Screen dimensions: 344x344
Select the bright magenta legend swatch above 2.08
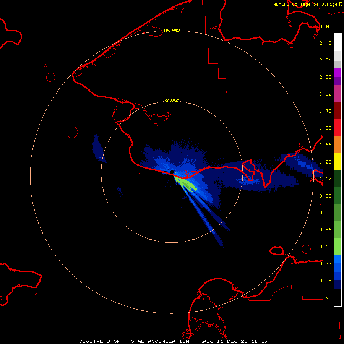click(x=338, y=73)
